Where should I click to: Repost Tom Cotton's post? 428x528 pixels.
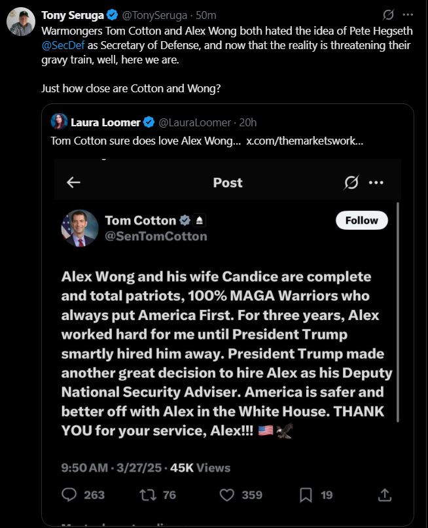(x=149, y=495)
